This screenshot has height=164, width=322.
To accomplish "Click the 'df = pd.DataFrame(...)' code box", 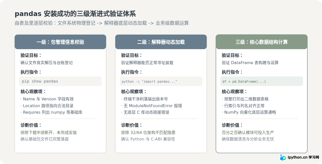I will [262, 81].
